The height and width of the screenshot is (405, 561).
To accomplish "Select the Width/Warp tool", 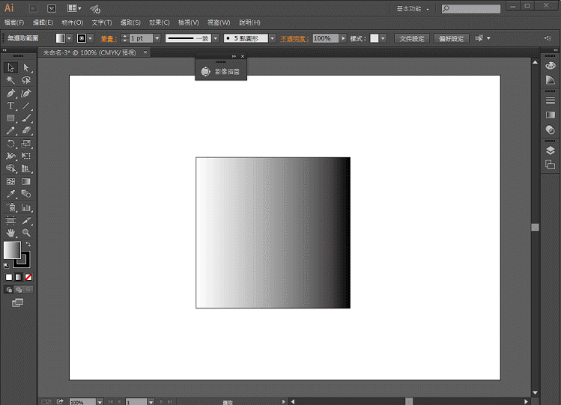I will click(x=10, y=156).
